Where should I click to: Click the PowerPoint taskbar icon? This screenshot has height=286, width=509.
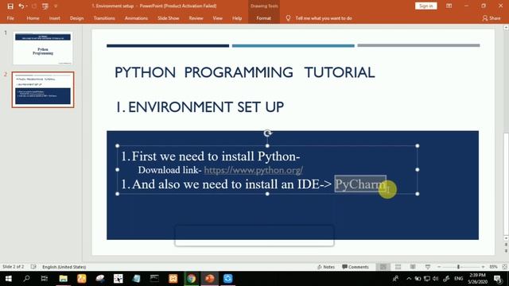point(210,279)
